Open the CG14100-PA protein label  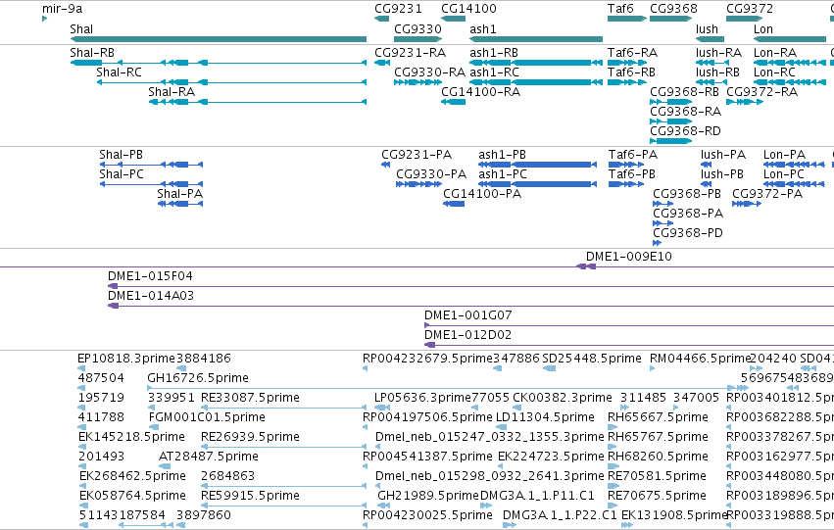(482, 194)
